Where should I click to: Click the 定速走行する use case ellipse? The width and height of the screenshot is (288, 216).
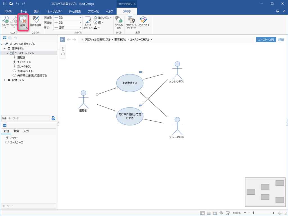click(x=130, y=83)
